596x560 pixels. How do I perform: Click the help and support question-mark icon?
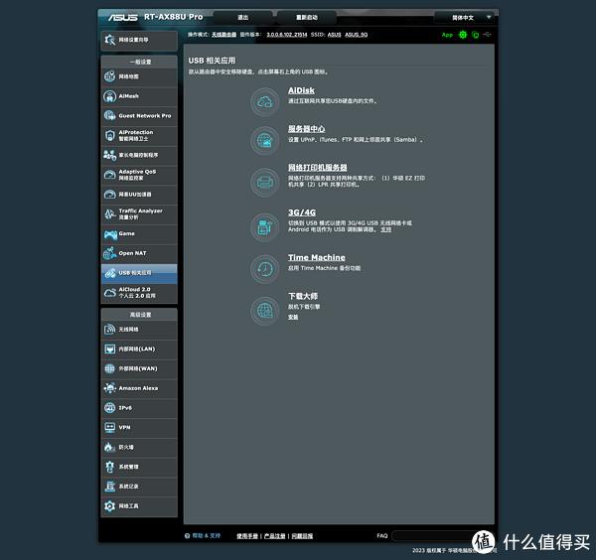pyautogui.click(x=187, y=536)
